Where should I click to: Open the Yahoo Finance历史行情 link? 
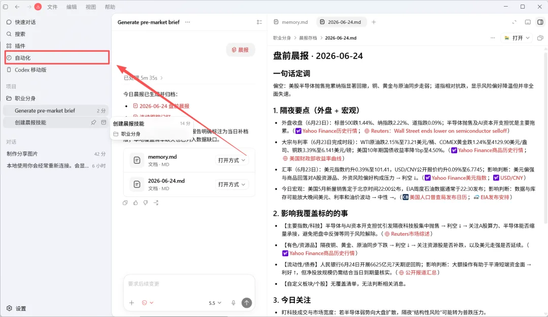[326, 131]
